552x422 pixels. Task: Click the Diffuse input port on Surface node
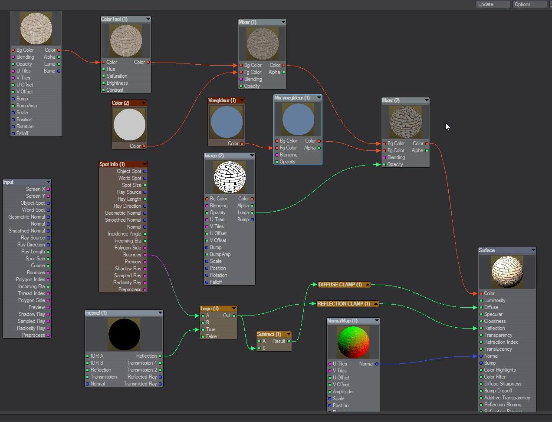[x=481, y=307]
